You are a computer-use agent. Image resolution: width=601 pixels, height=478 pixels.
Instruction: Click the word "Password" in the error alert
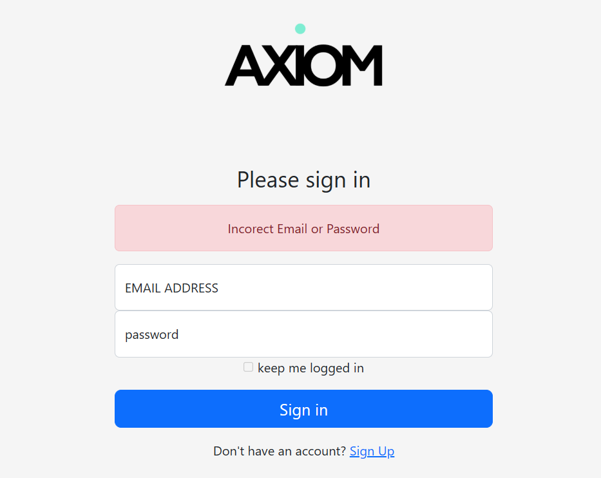pyautogui.click(x=353, y=229)
